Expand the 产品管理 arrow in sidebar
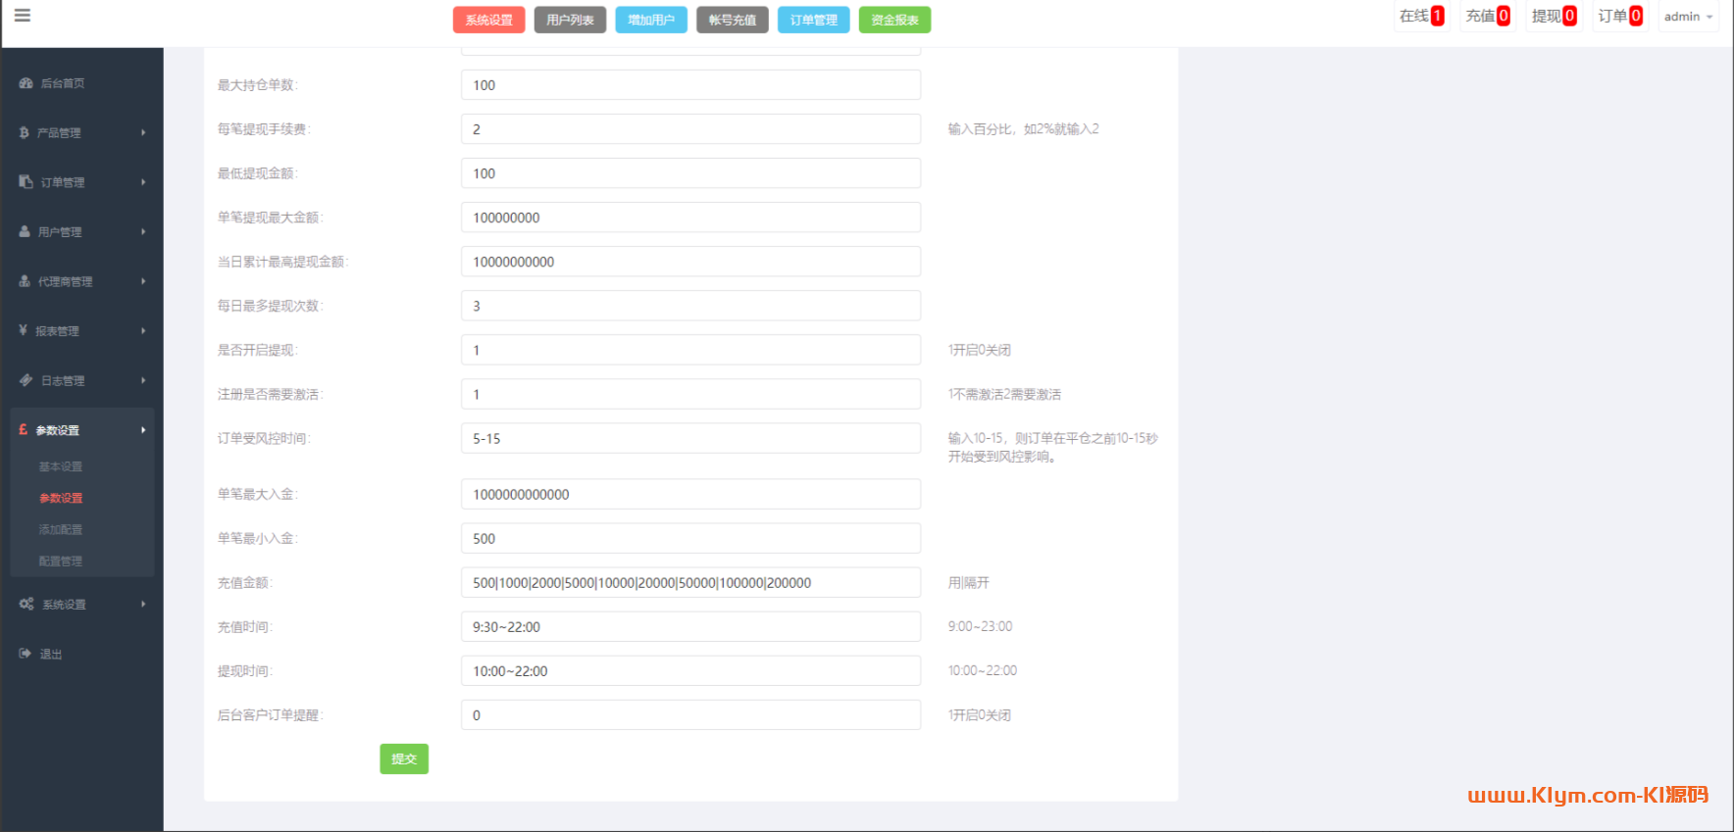Image resolution: width=1734 pixels, height=832 pixels. pyautogui.click(x=143, y=132)
